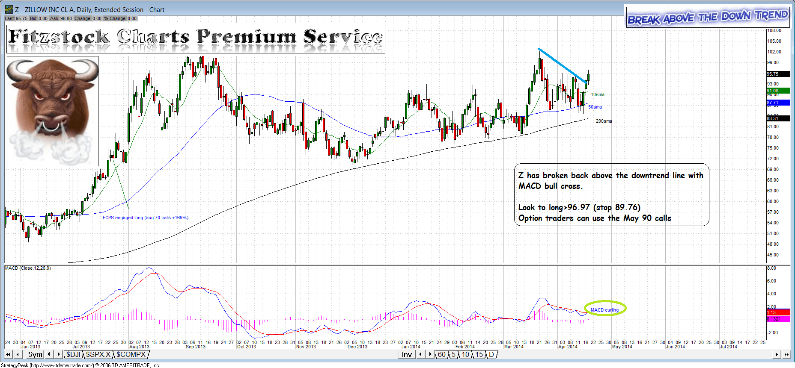Switch to the $COMPX symbol tab
The height and width of the screenshot is (368, 795).
131,354
